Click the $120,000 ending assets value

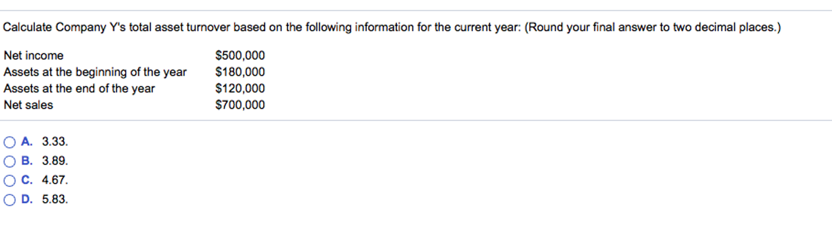click(240, 88)
